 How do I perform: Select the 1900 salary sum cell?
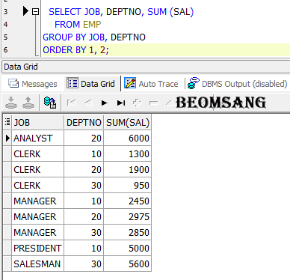[127, 169]
